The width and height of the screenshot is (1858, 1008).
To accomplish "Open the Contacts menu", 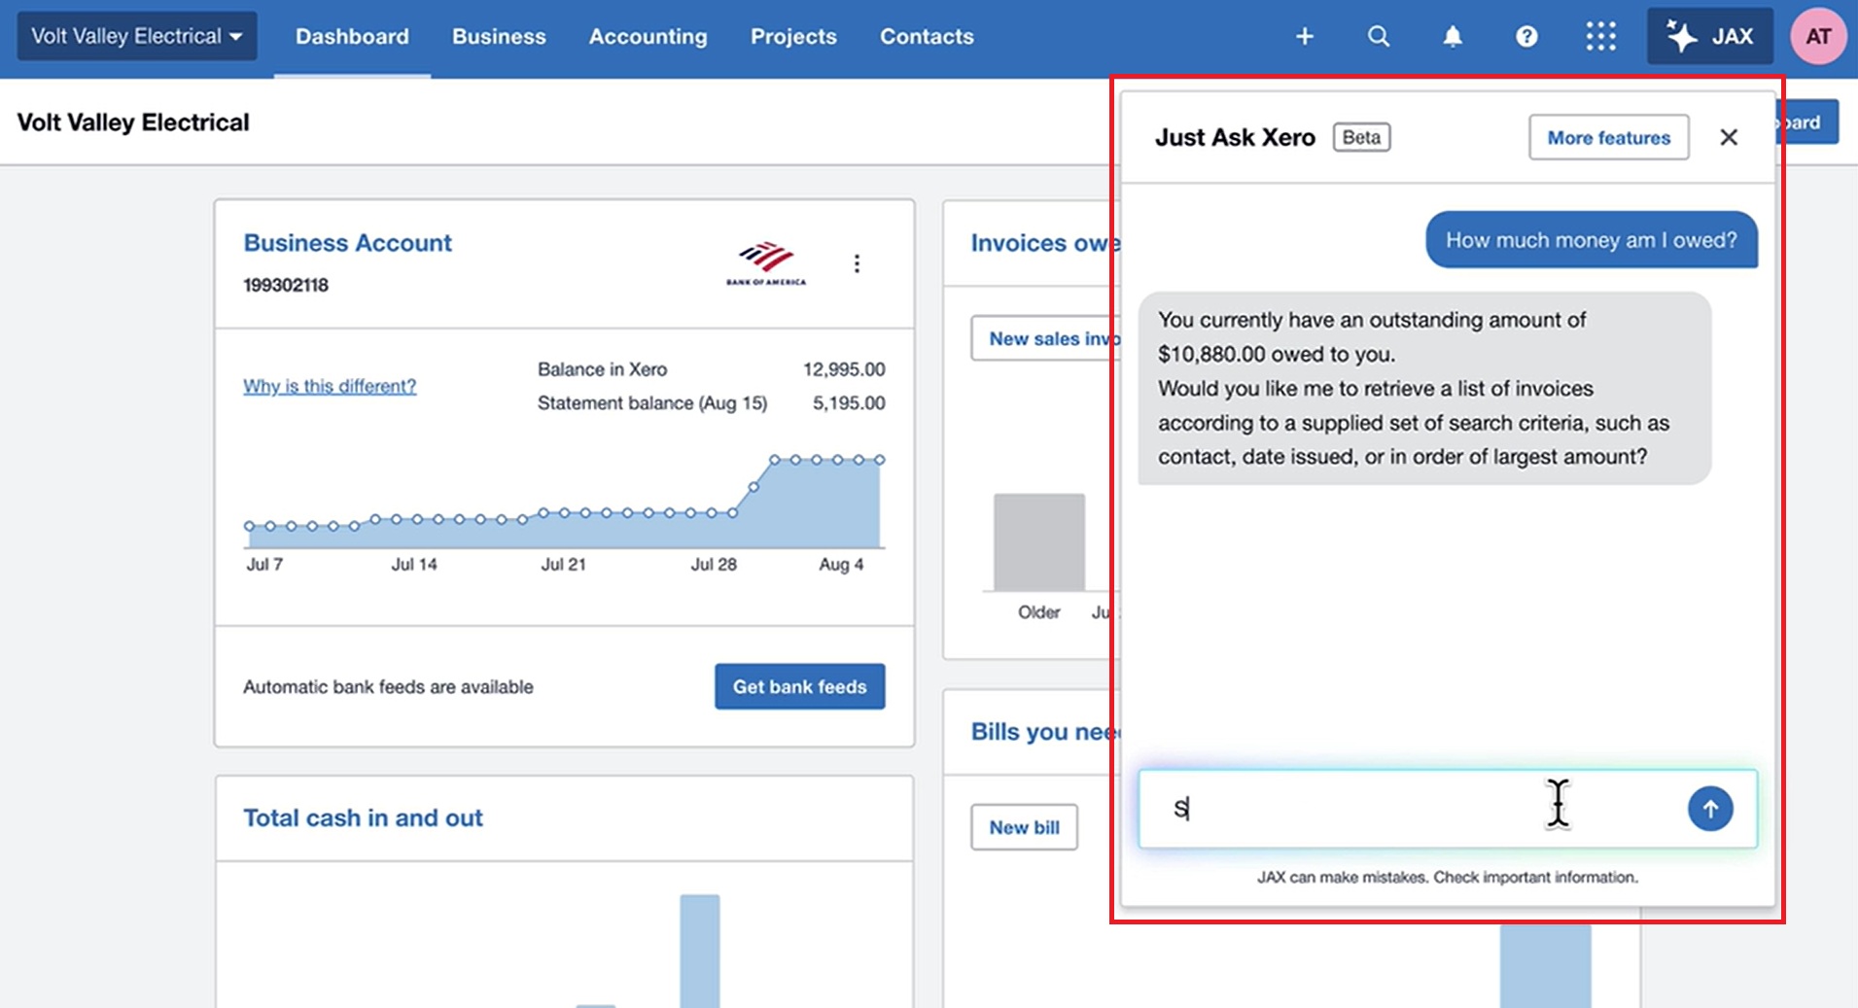I will tap(927, 36).
